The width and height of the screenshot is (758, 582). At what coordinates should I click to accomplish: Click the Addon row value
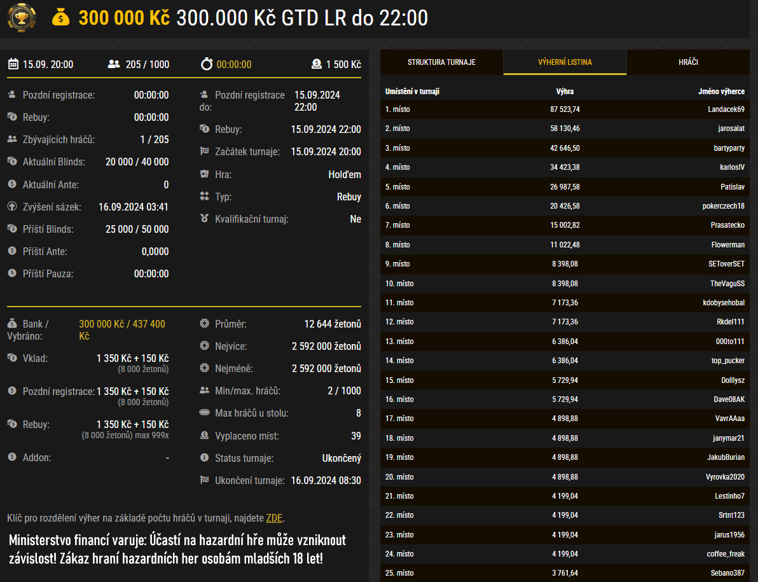[167, 457]
